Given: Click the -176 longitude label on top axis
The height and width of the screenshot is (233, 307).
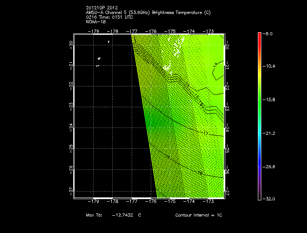Looking at the screenshot, I should point(151,31).
